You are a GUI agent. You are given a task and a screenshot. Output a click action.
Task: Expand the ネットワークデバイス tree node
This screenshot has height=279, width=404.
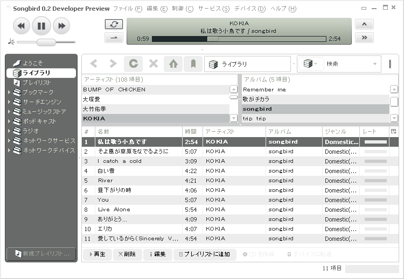coord(9,150)
